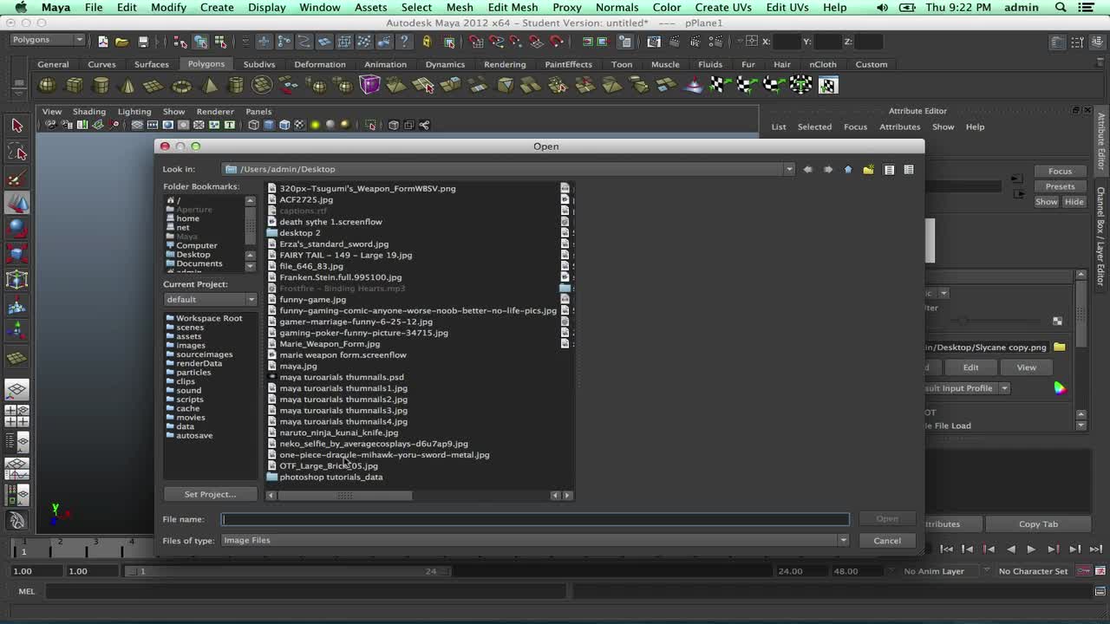Click the Attribute Editor Focus button
Screen dimensions: 1110x624
pos(1060,171)
